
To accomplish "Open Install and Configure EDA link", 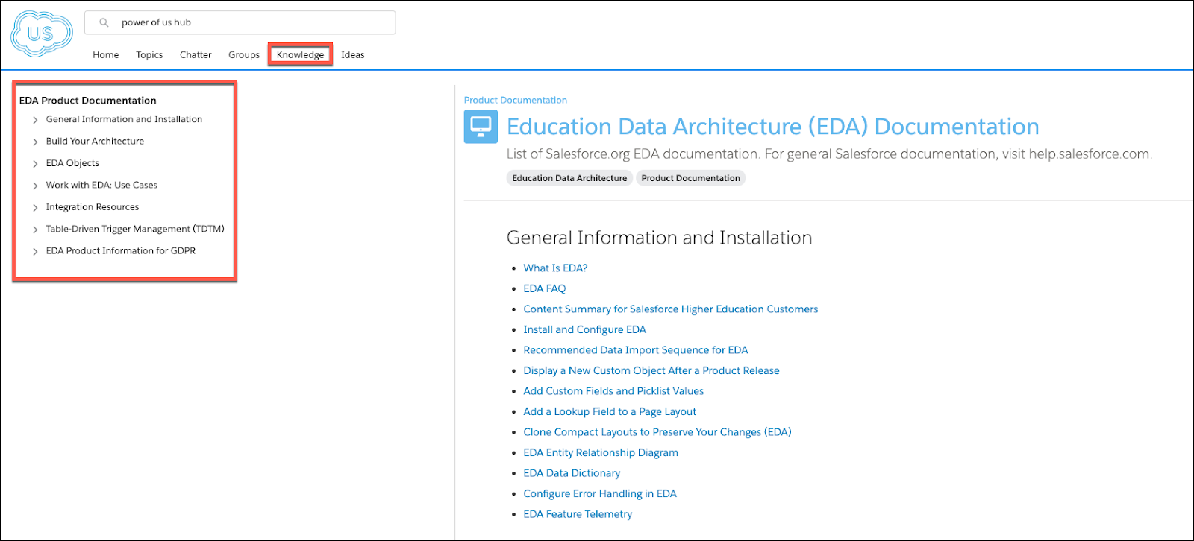I will pos(584,329).
